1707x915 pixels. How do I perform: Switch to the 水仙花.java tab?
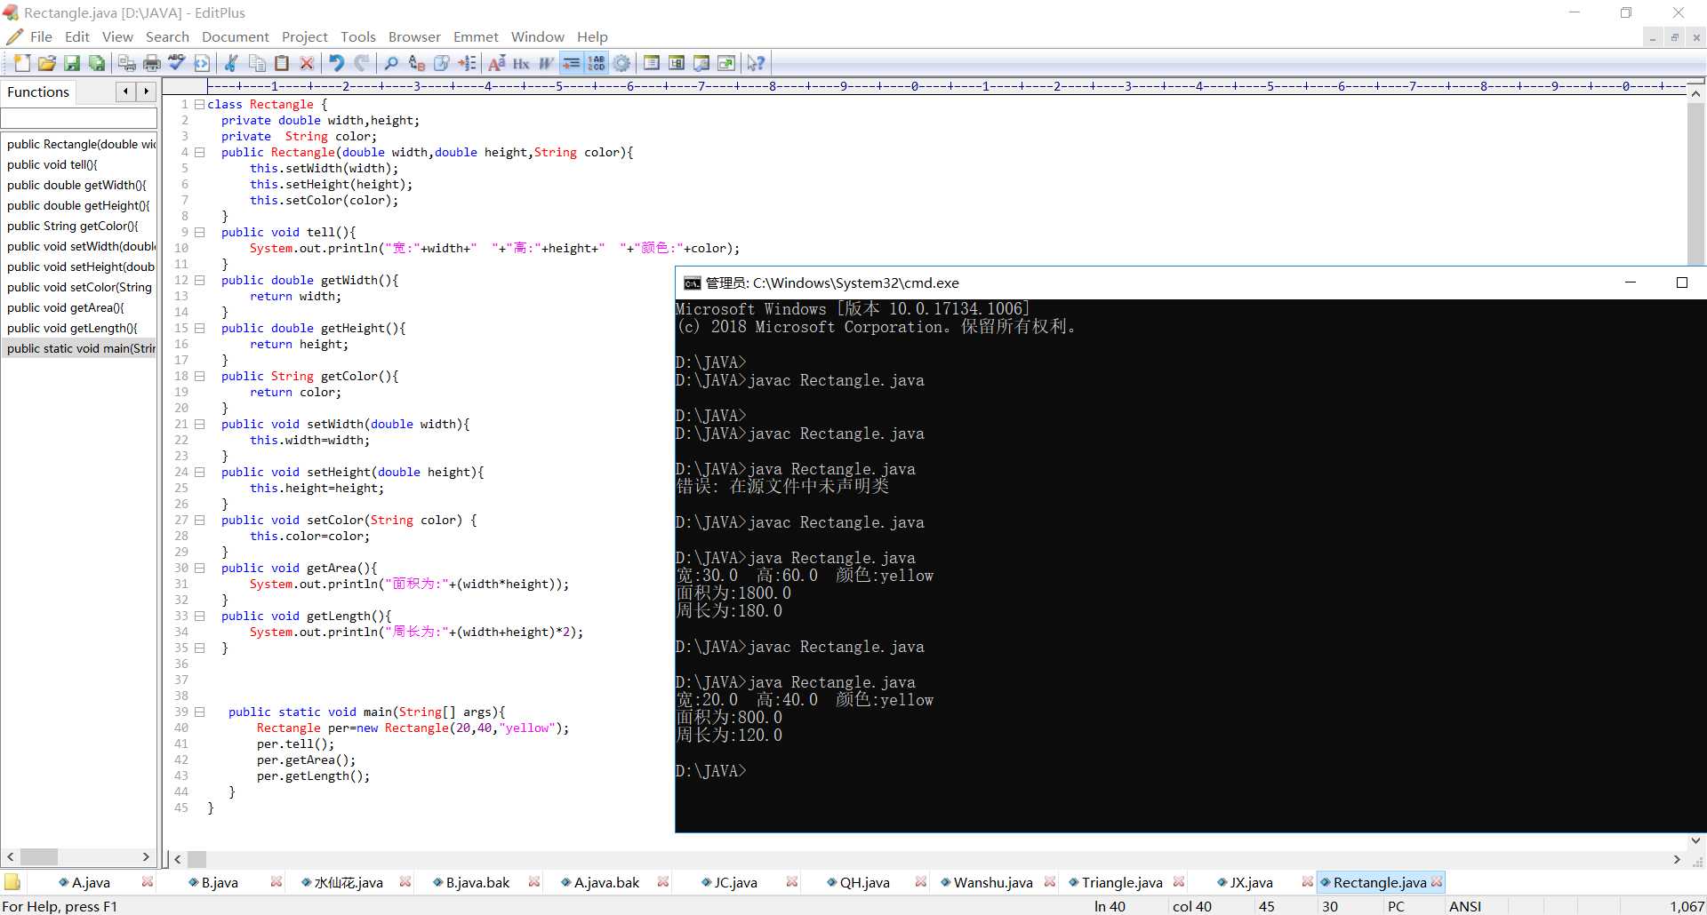click(348, 882)
